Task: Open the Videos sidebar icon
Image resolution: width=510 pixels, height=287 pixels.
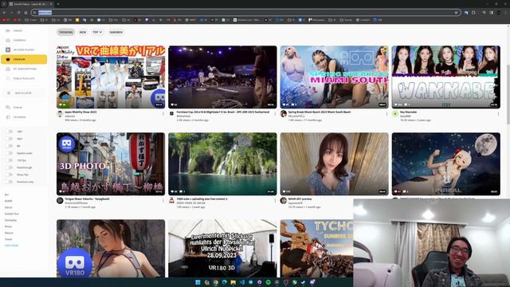Action: (8, 30)
